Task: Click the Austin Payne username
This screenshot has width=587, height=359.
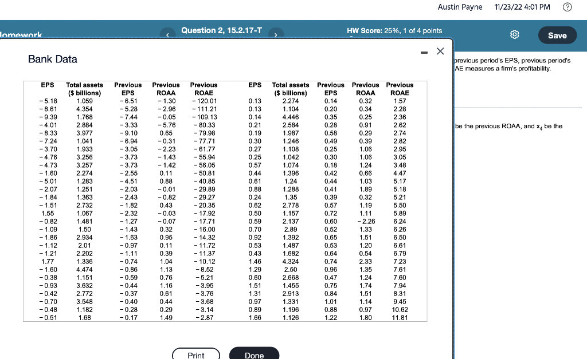Action: (x=460, y=7)
